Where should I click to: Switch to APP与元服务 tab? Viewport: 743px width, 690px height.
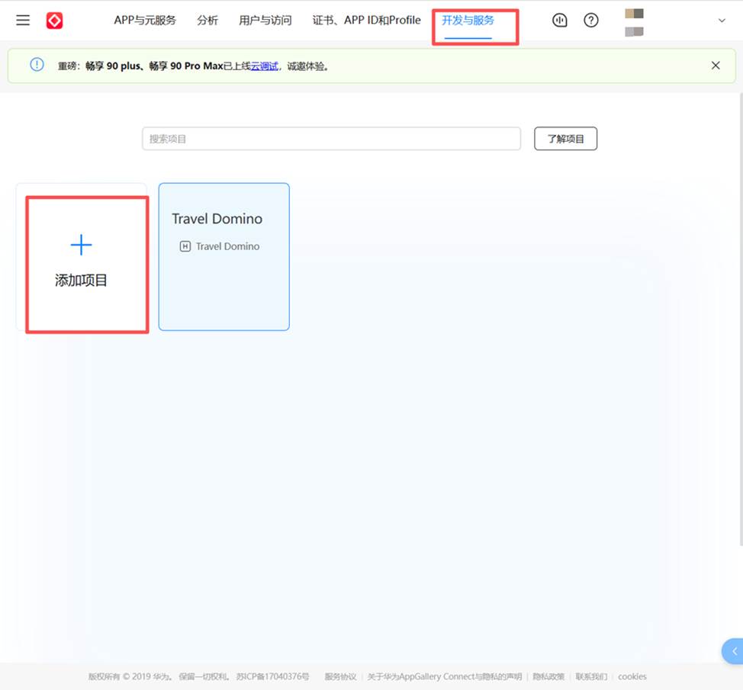click(145, 21)
